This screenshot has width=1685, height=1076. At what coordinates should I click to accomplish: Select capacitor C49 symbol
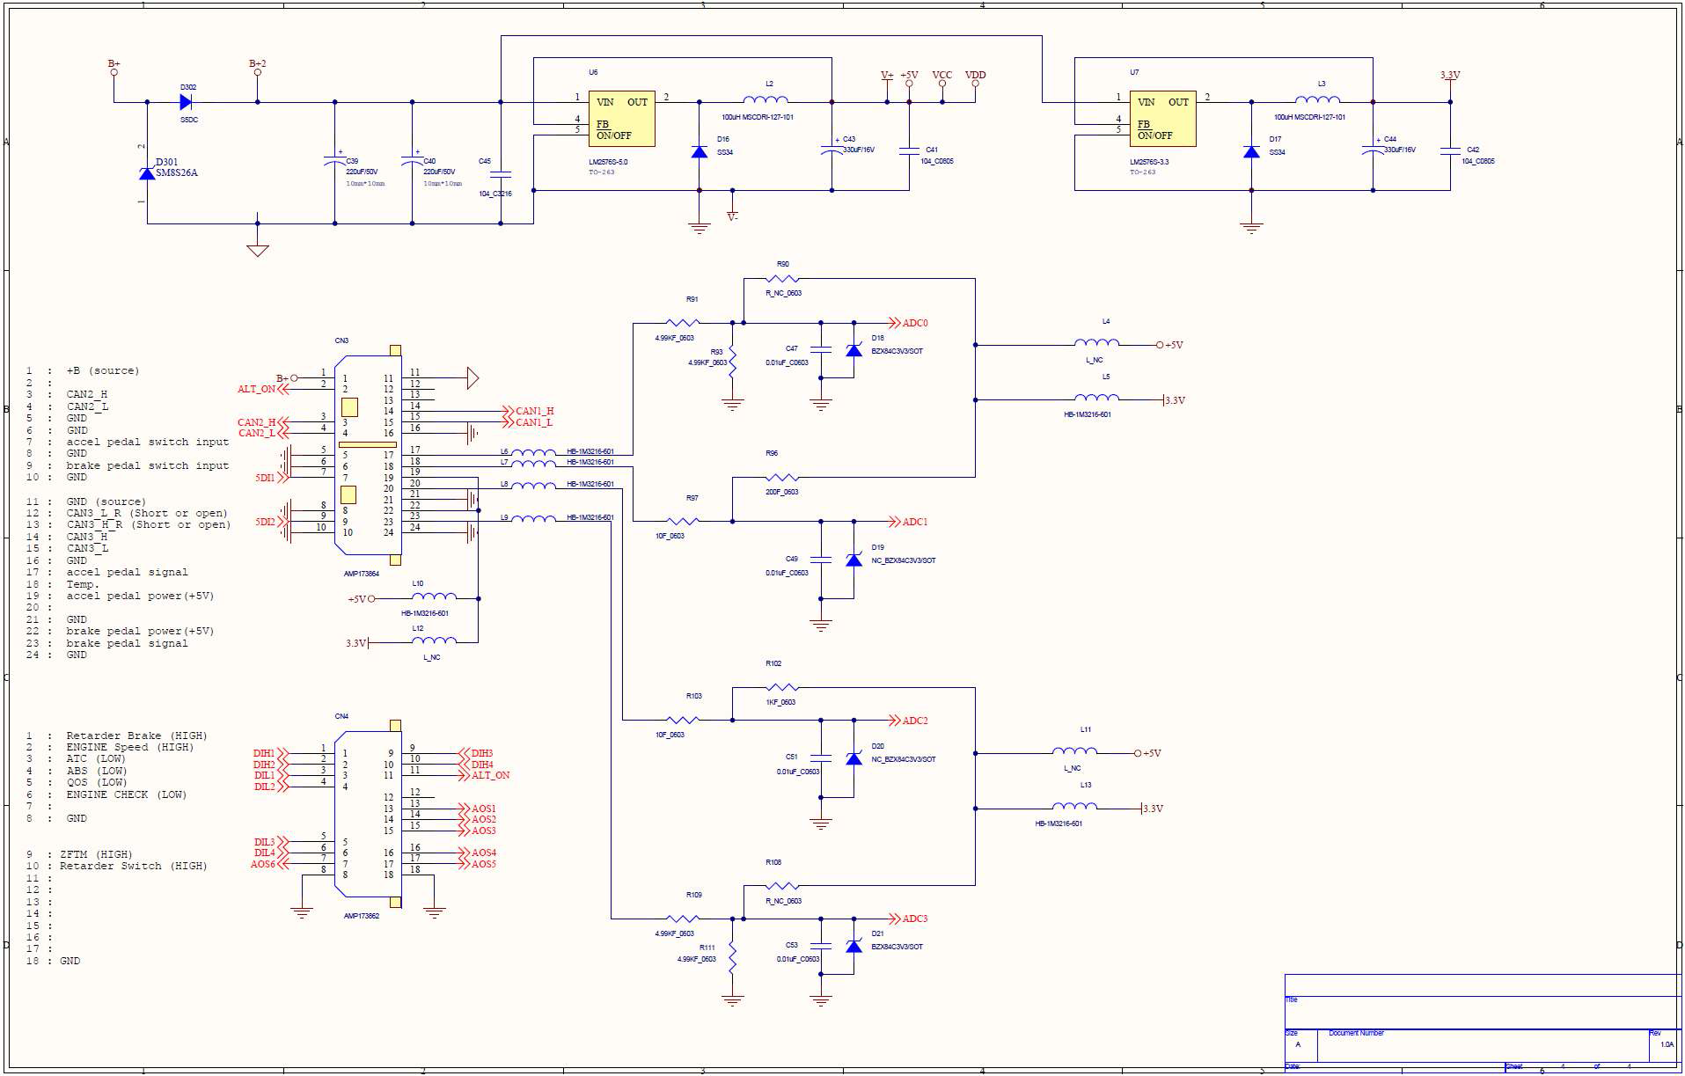click(820, 560)
